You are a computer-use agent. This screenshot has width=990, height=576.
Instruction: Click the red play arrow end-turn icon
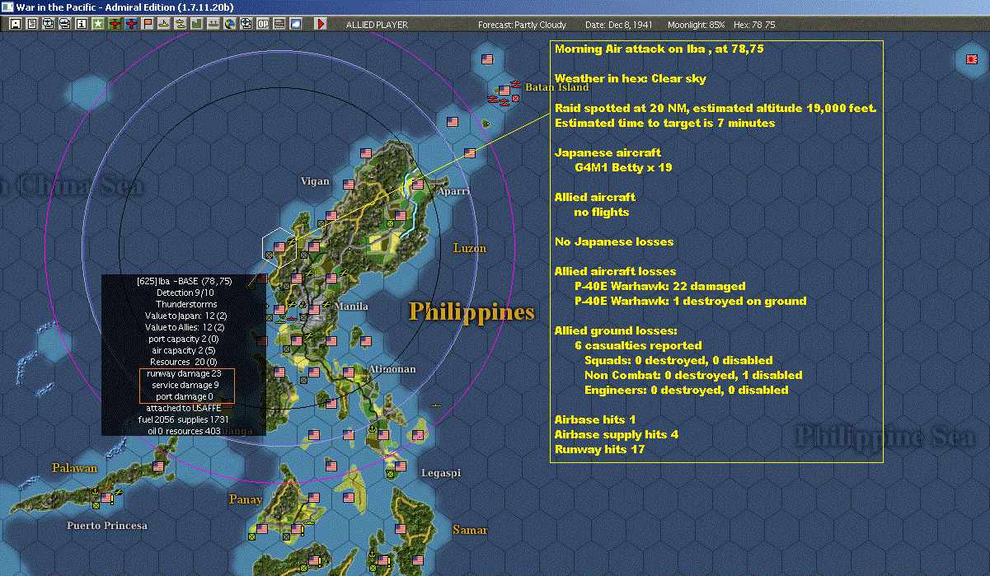(x=320, y=24)
